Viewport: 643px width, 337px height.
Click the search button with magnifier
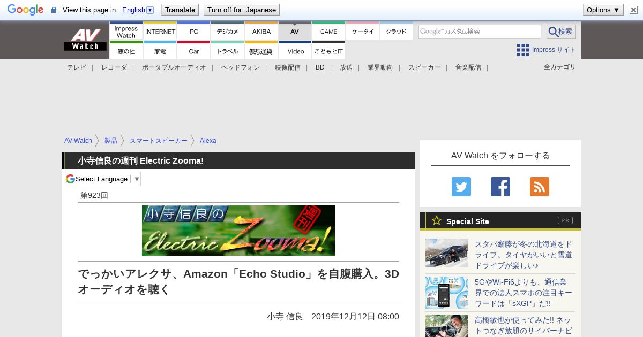[x=561, y=32]
